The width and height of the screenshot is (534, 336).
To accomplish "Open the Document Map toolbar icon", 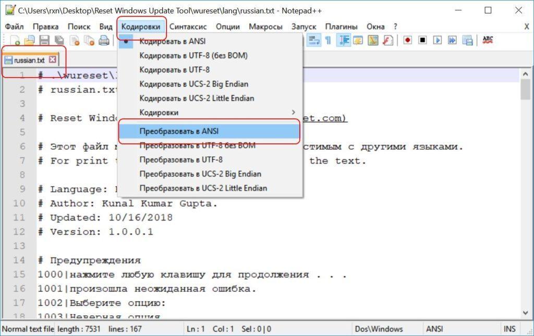I will [373, 41].
